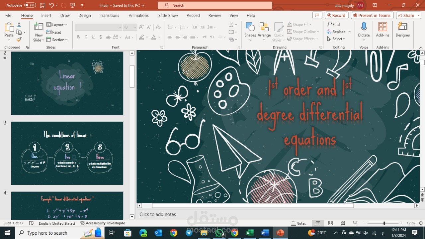Click the text highlight color swatch

142,37
